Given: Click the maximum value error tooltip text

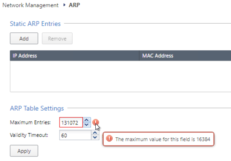Looking at the screenshot, I should 163,139.
